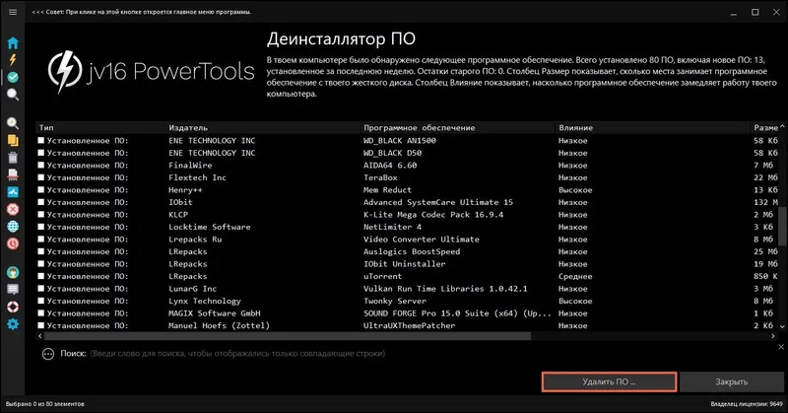Click horizontal scrollbar left arrow
Screen dimensions: 788x413
(40, 336)
